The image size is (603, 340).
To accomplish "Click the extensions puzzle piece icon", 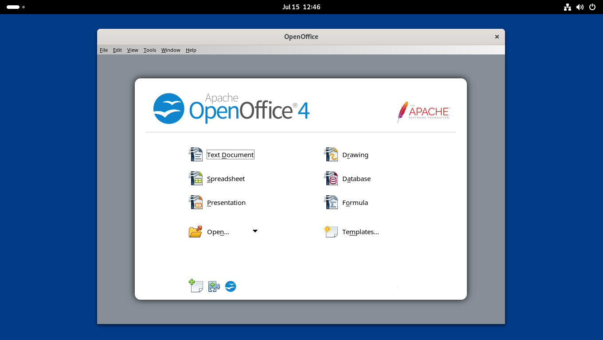I will tap(214, 286).
